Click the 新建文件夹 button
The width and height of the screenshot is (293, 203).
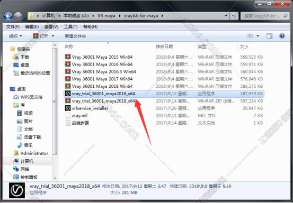[75, 36]
